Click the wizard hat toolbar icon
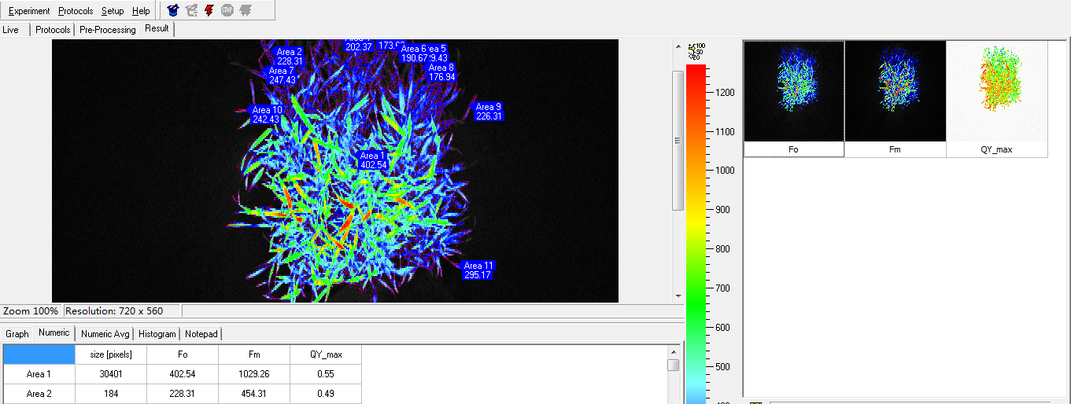 tap(173, 10)
